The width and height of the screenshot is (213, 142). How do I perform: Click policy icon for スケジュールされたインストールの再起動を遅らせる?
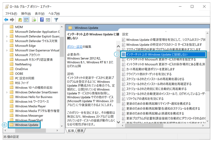[124, 79]
